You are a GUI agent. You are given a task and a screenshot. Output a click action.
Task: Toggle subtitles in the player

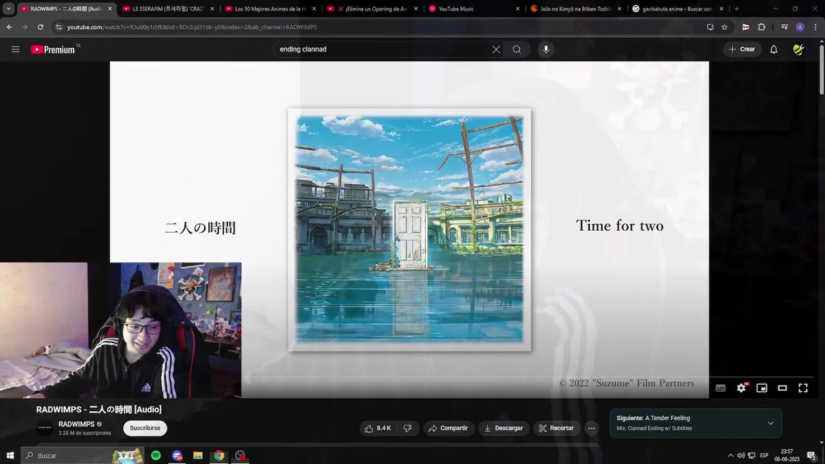(721, 388)
